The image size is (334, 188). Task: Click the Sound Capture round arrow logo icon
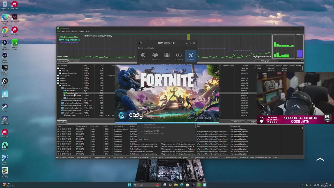140,43
